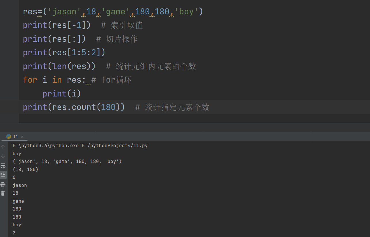Viewport: 370px width, 237px height.
Task: Click the Down the stack trace arrow
Action: point(3,156)
